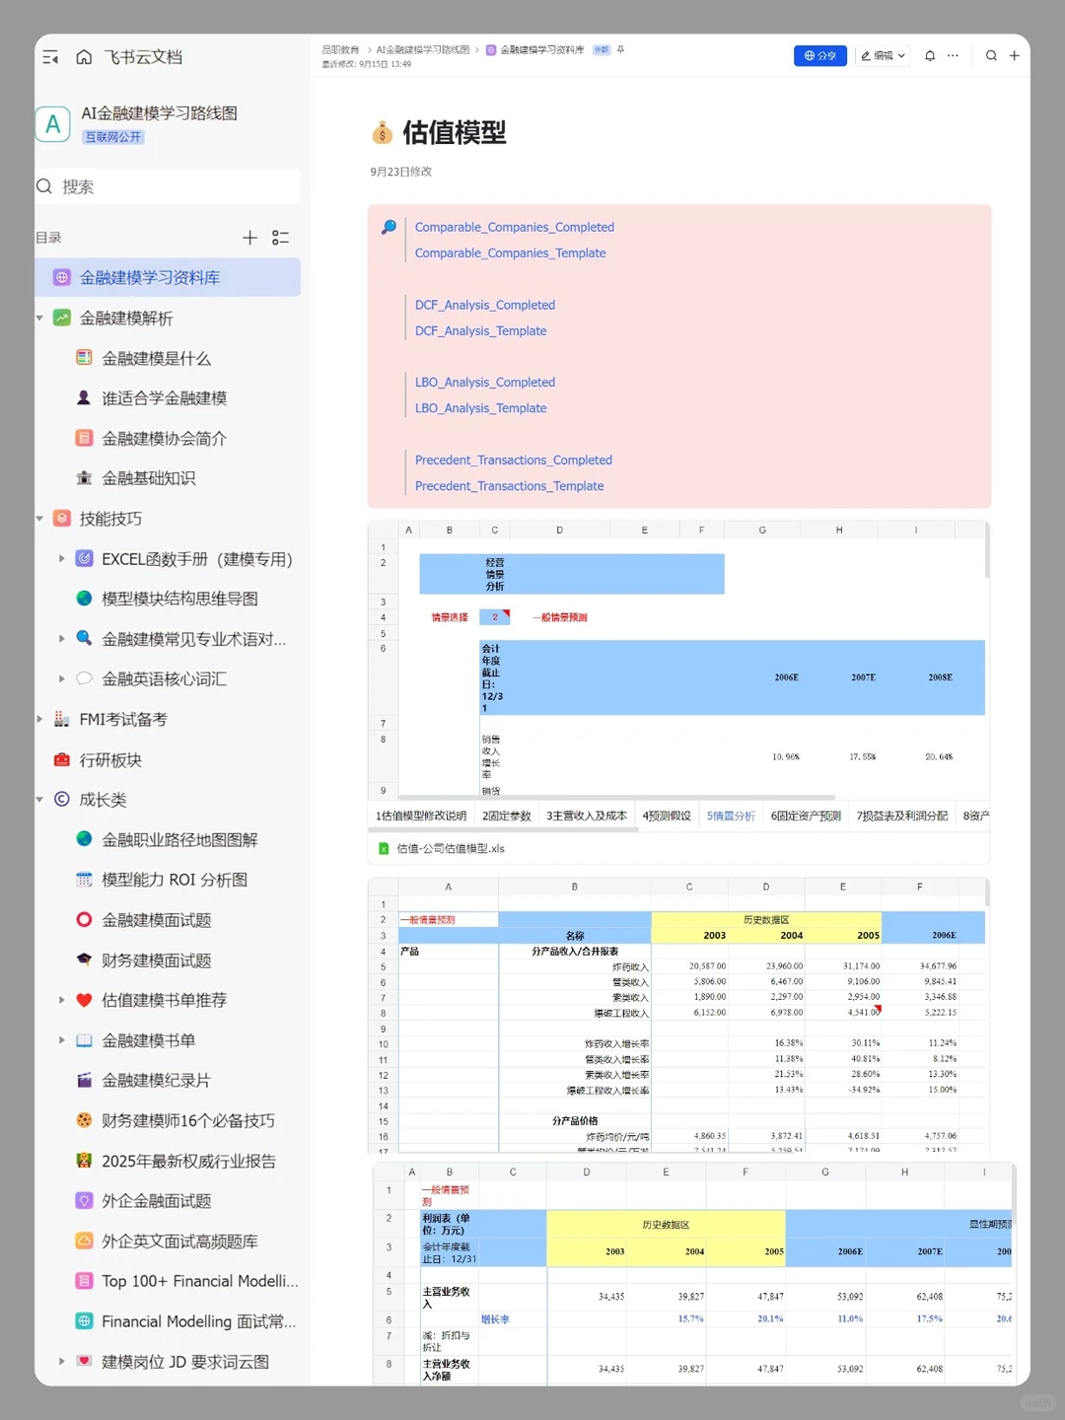Click the top-right plus icon to create
Screen dimensions: 1065x1420
1014,56
